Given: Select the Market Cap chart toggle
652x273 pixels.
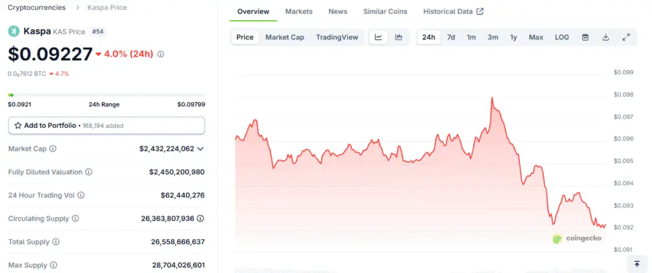Looking at the screenshot, I should tap(285, 37).
